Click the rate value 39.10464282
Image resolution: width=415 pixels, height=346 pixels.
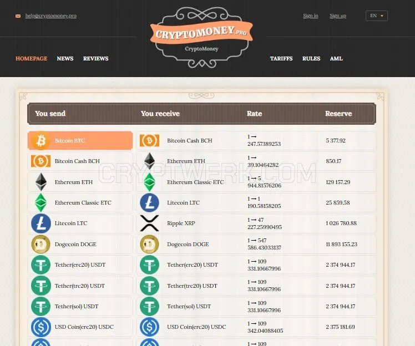(x=263, y=165)
